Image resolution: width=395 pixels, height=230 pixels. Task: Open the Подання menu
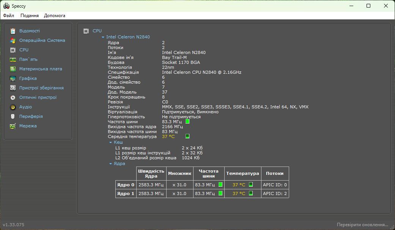pos(30,16)
